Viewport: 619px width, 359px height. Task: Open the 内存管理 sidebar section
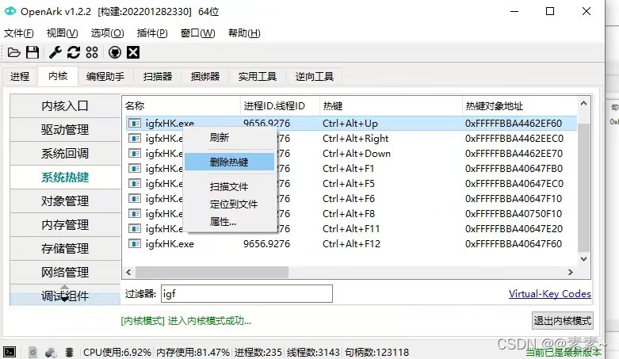tap(65, 225)
